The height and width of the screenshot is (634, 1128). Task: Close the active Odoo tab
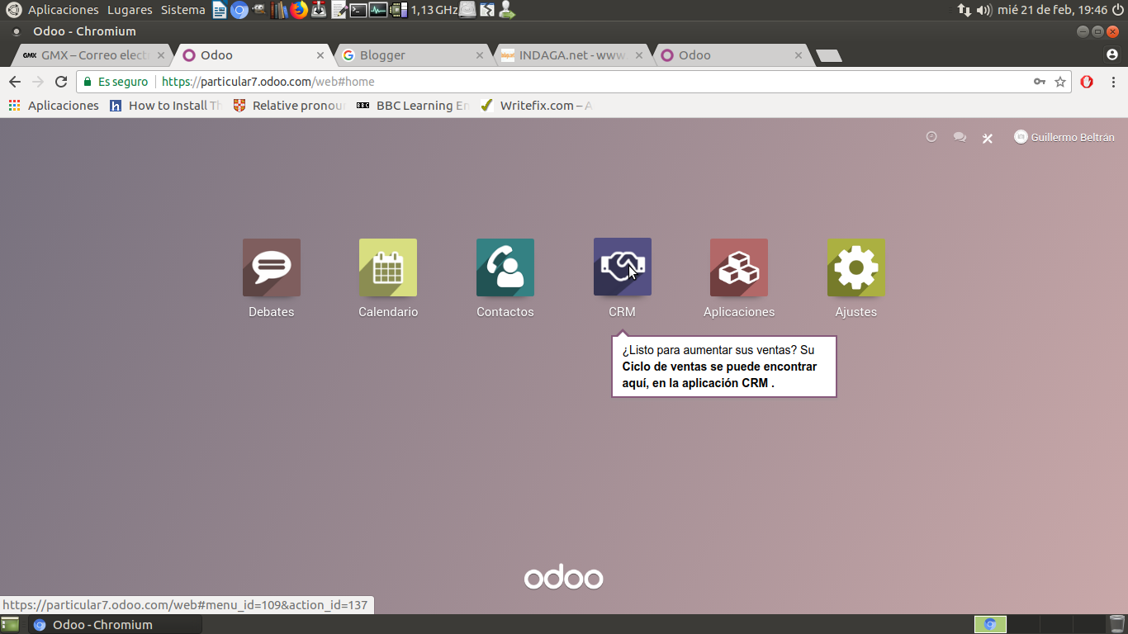point(320,55)
